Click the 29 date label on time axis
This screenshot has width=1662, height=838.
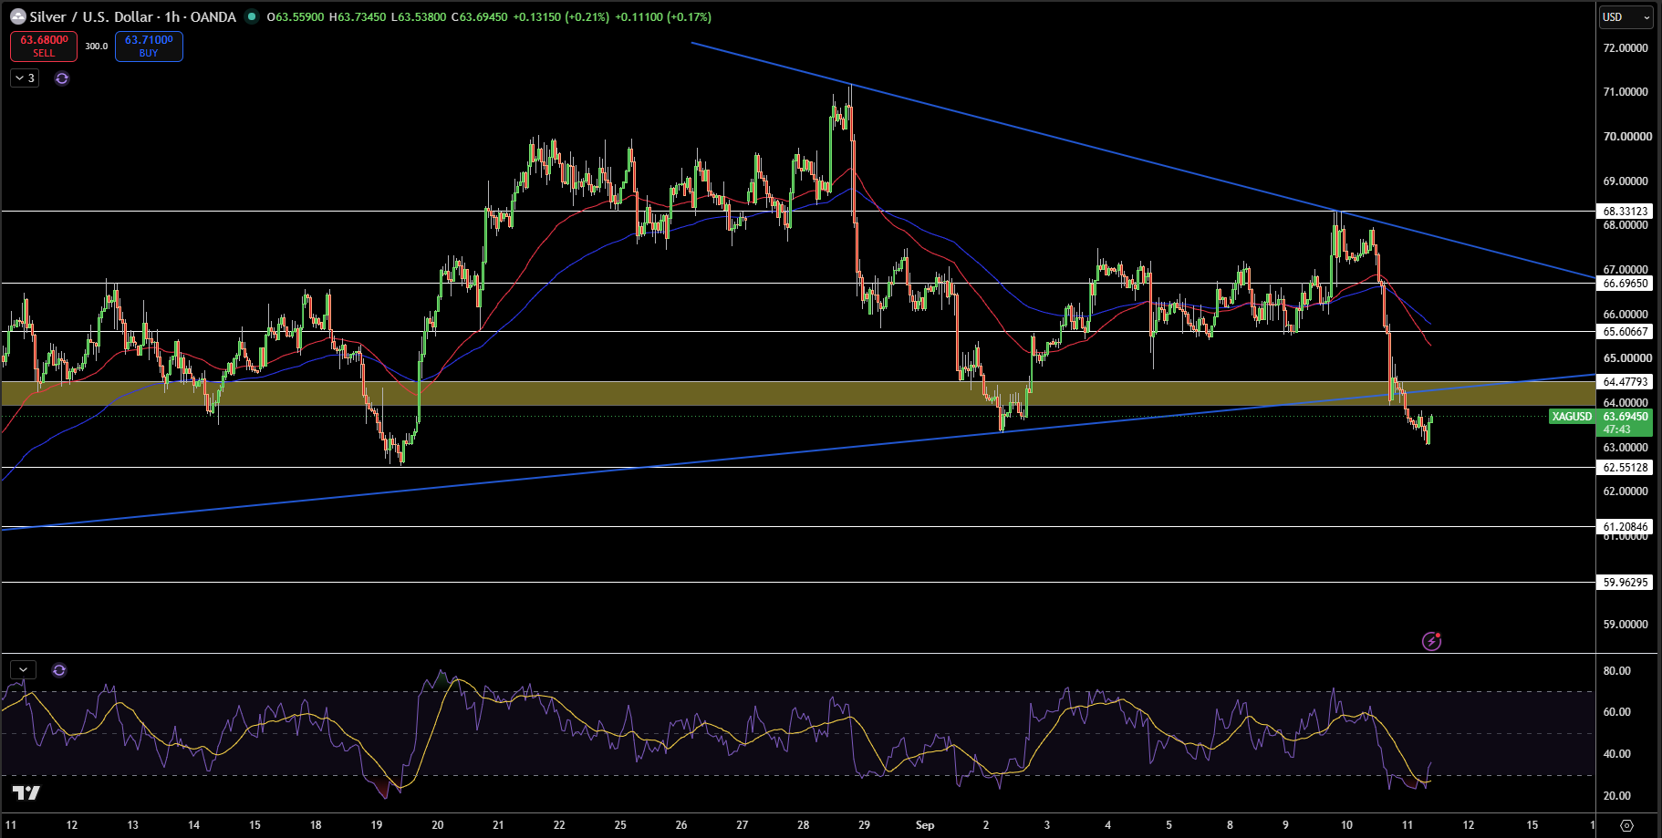(864, 825)
